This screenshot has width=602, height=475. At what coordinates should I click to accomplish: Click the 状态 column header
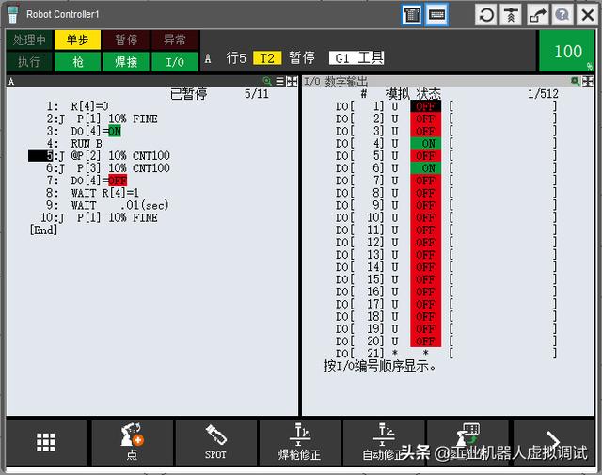tap(429, 94)
